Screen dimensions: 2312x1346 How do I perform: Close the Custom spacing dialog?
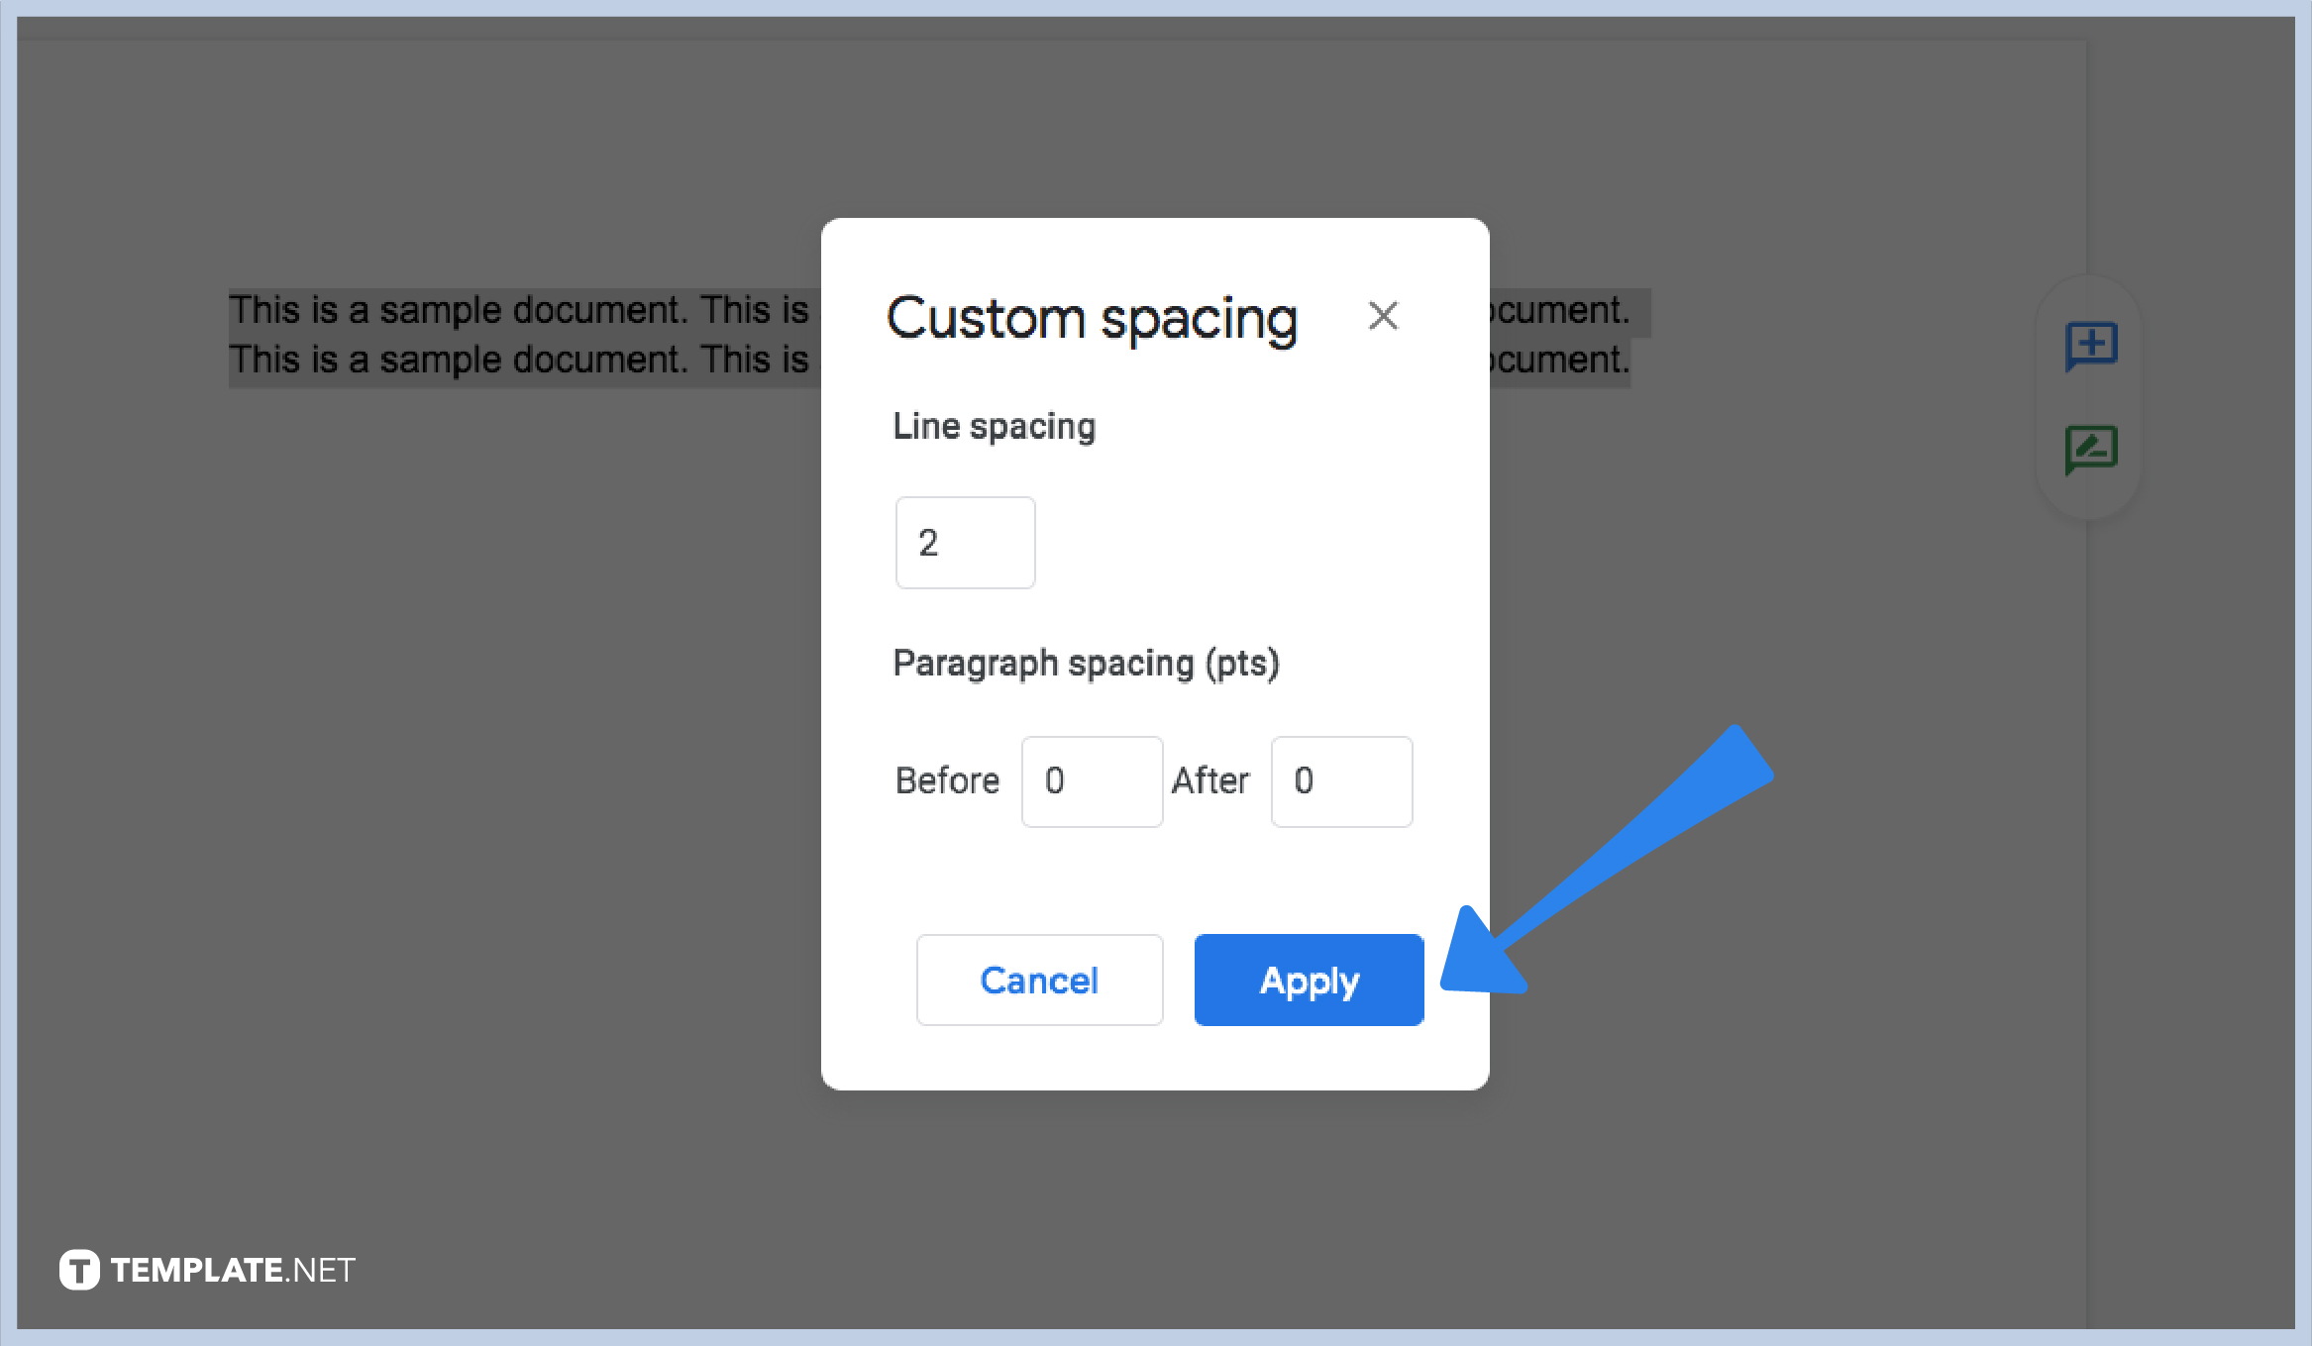click(x=1384, y=317)
